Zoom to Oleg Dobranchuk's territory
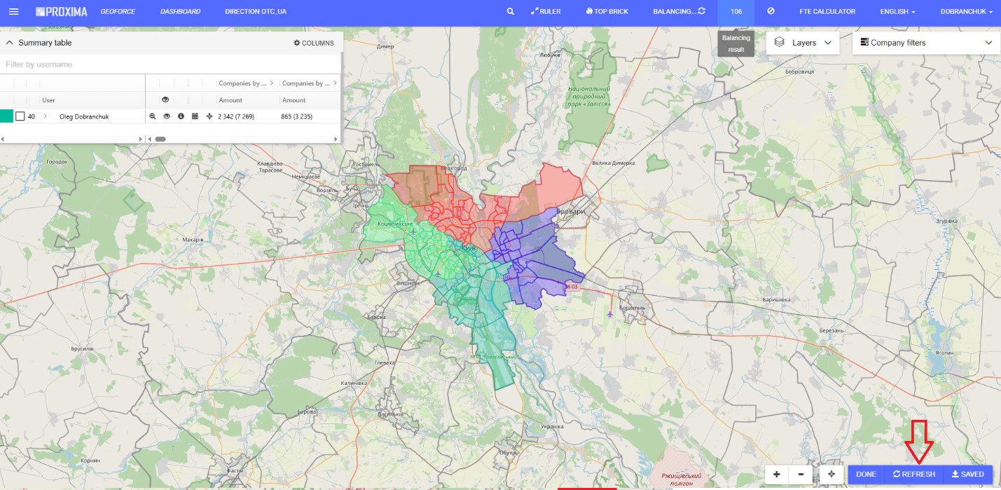 [x=153, y=116]
